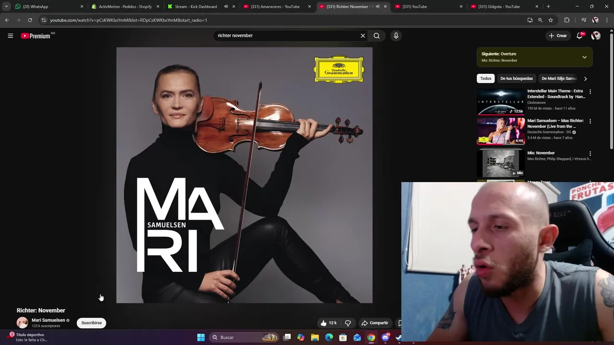Expand the Siguiente: Overture queue panel

point(584,57)
